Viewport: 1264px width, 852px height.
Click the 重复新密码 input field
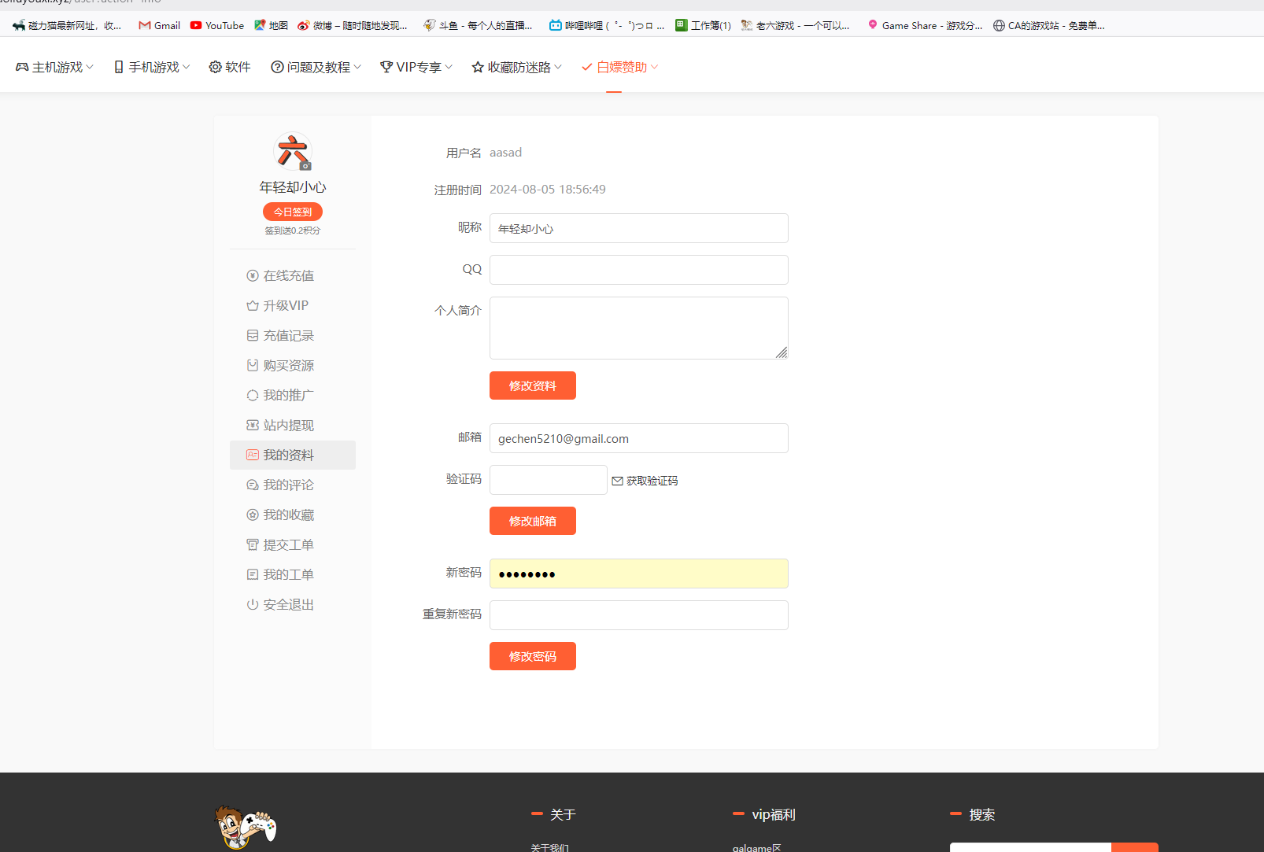[x=638, y=615]
